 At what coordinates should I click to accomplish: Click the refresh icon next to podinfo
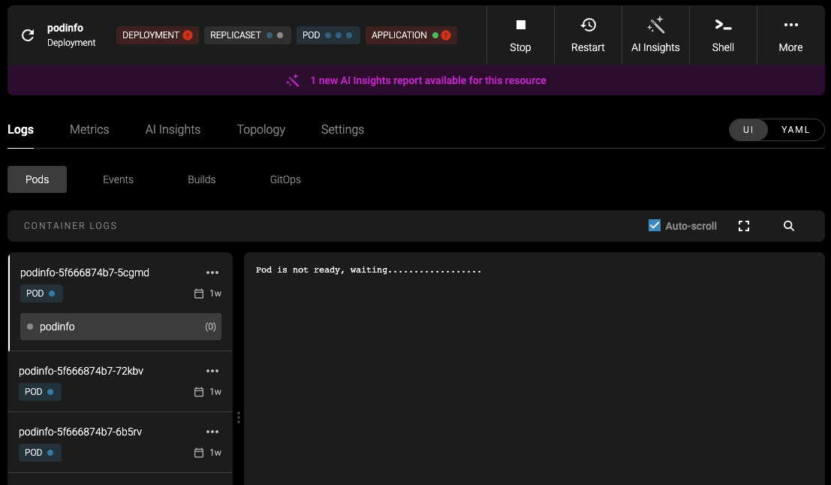coord(27,35)
